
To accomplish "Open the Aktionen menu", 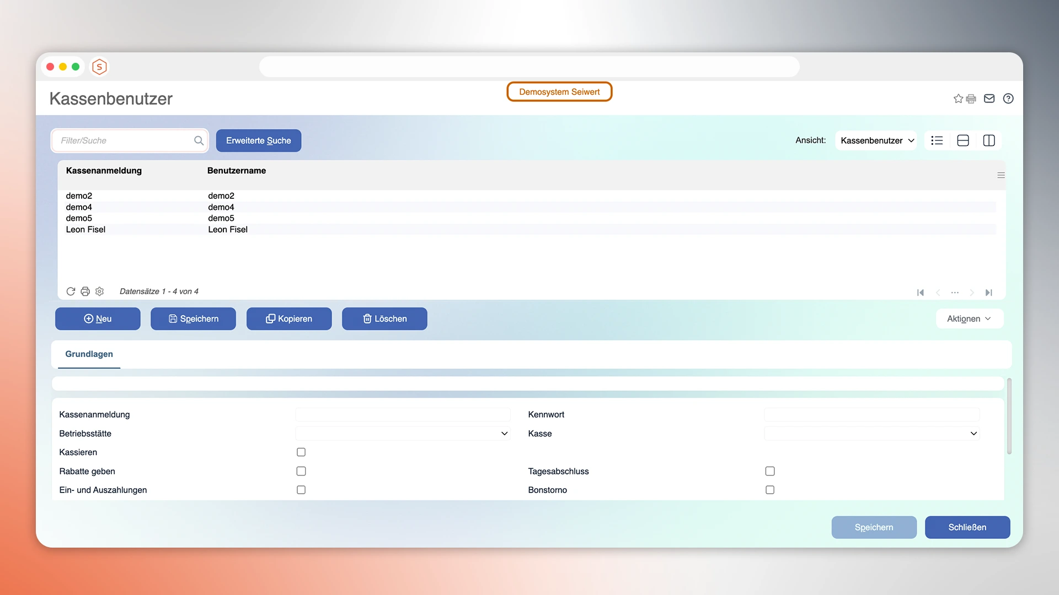I will tap(969, 318).
